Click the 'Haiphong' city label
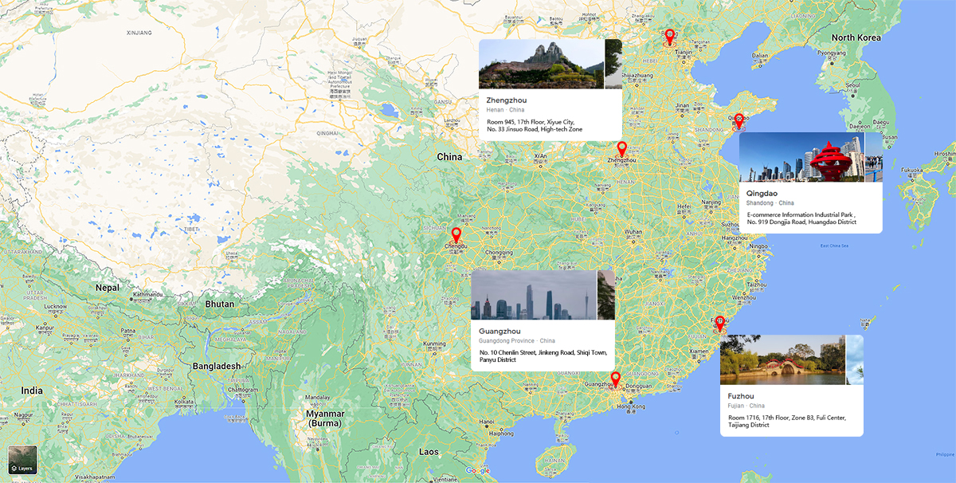 coord(501,434)
